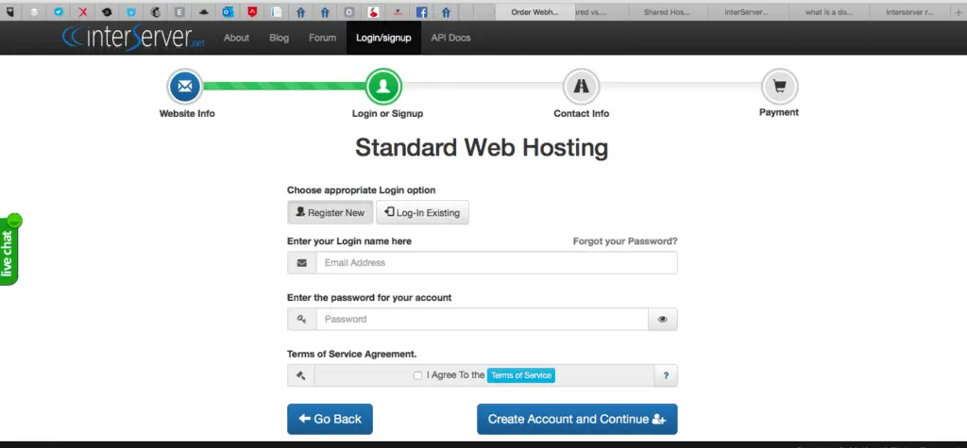Switch to the what is a do... tab
This screenshot has width=967, height=448.
829,11
